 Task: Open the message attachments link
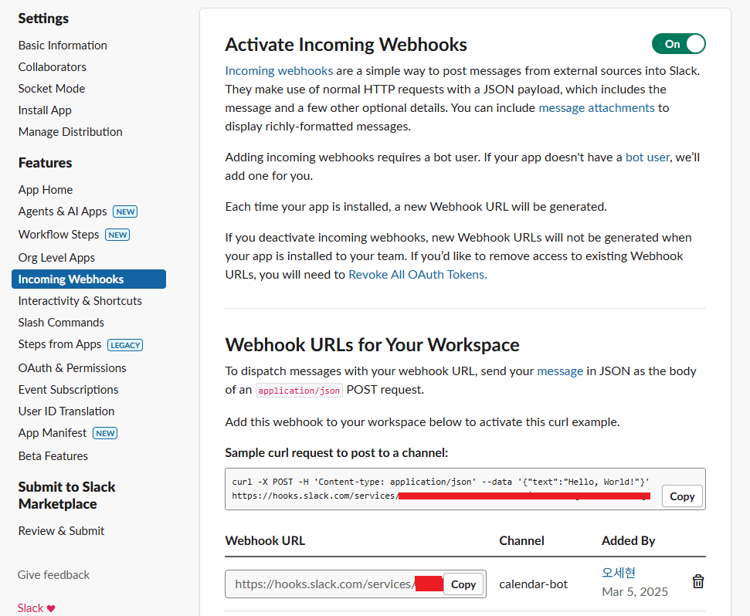[596, 108]
